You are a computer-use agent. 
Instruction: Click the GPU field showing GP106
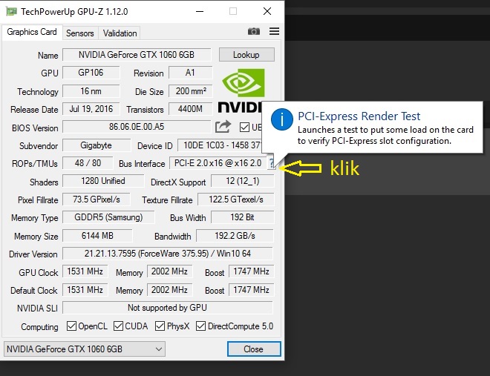pos(91,73)
